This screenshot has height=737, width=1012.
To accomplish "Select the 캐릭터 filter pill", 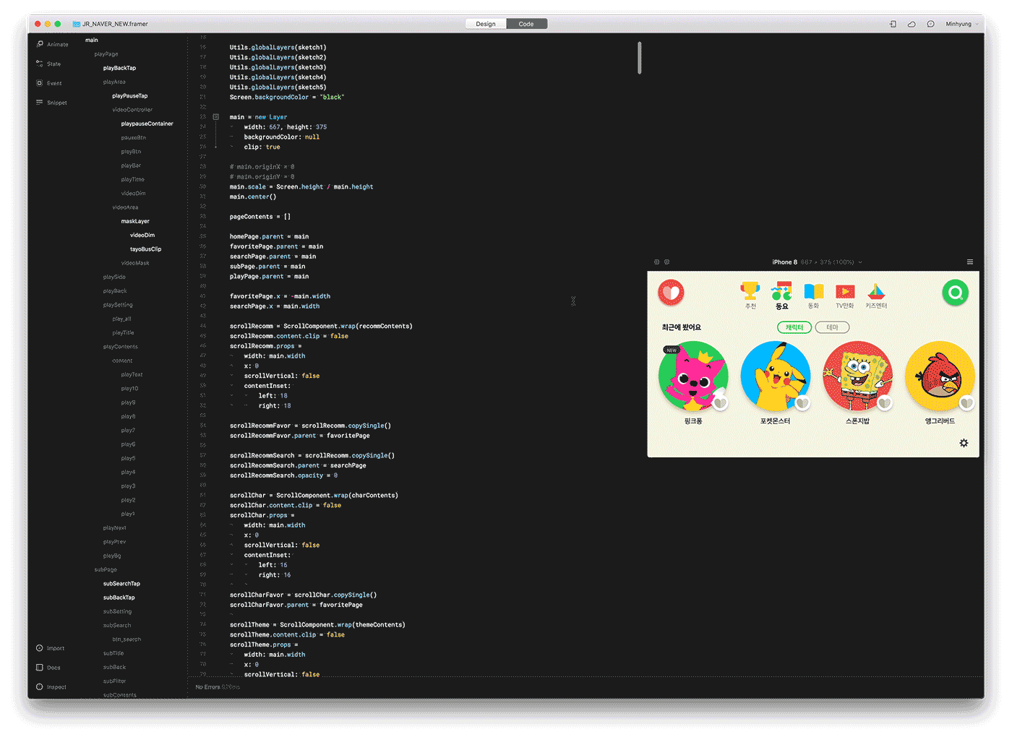I will [x=794, y=327].
